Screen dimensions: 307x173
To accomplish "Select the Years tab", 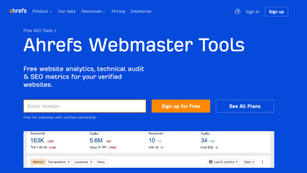I will coord(101,162).
